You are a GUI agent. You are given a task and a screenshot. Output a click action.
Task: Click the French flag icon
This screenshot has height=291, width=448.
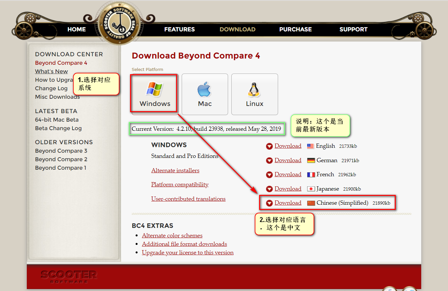pos(311,175)
